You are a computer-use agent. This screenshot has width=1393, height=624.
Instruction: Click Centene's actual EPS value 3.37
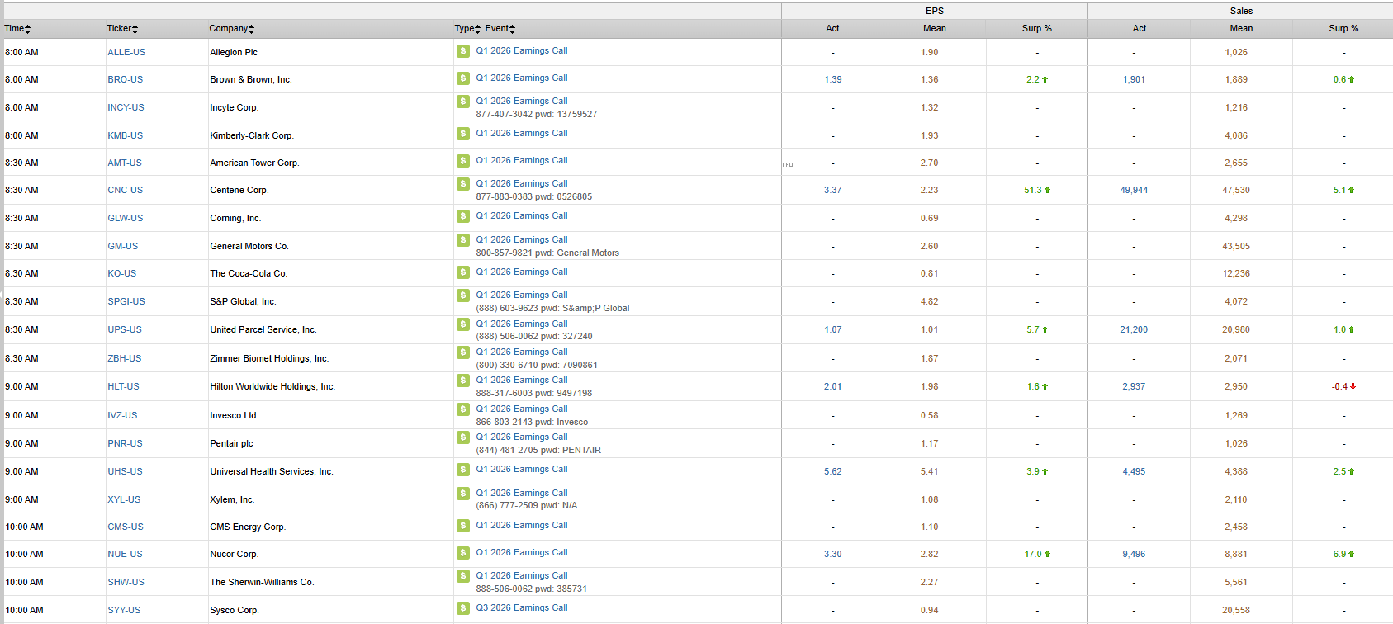click(x=832, y=190)
